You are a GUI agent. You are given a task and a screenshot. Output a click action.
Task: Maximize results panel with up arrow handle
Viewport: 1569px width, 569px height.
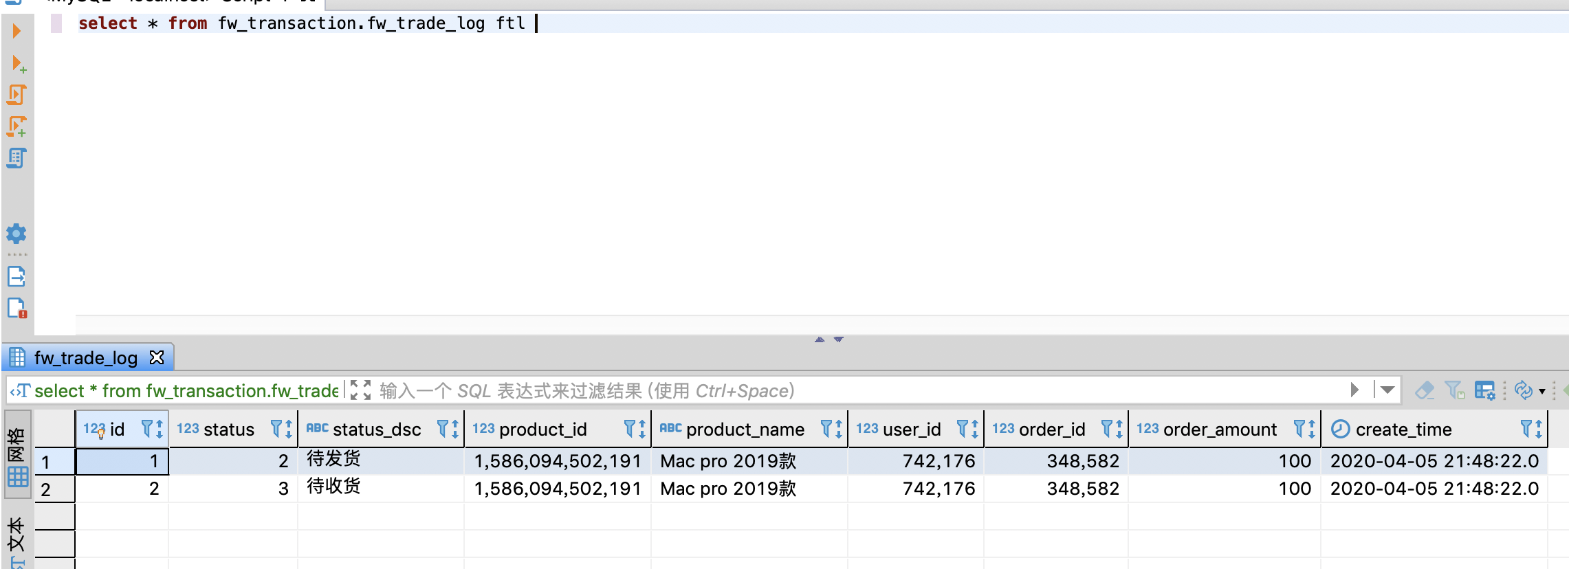click(x=820, y=339)
